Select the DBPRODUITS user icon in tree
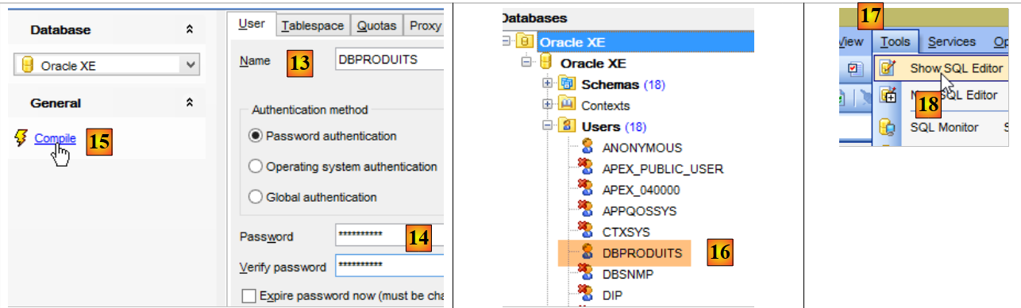 pyautogui.click(x=588, y=253)
